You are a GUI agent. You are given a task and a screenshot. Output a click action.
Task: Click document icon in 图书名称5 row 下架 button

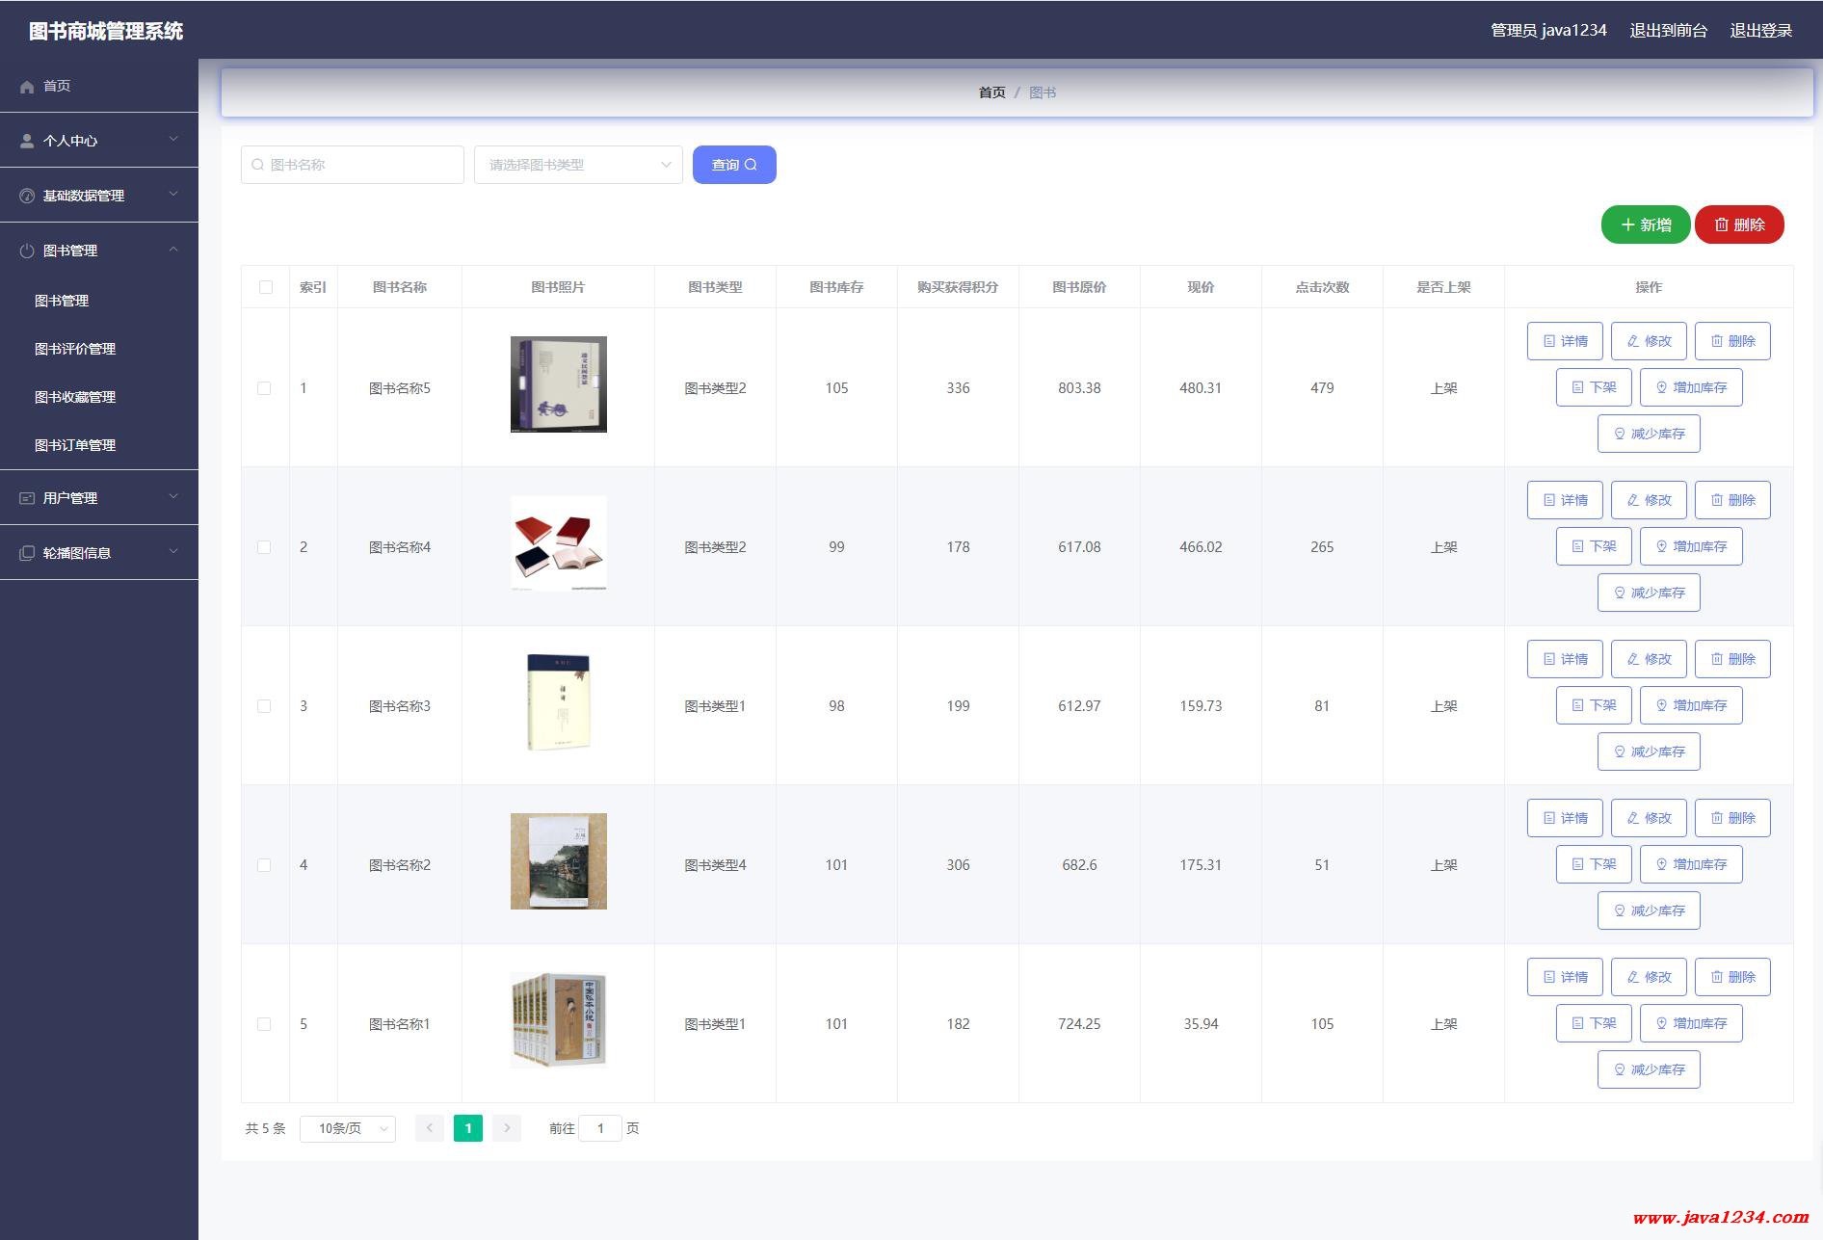pyautogui.click(x=1578, y=387)
